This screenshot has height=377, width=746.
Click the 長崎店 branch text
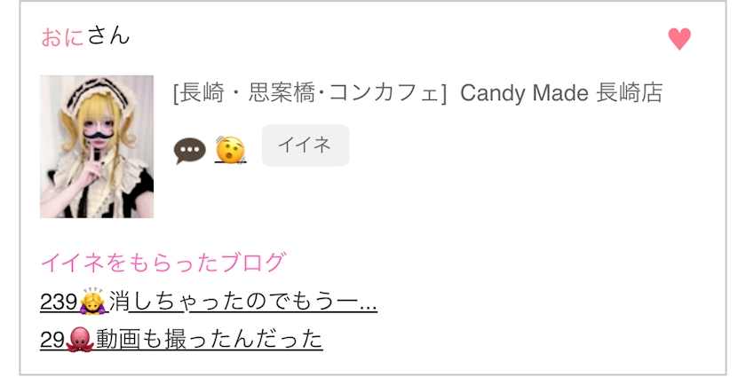tap(629, 93)
